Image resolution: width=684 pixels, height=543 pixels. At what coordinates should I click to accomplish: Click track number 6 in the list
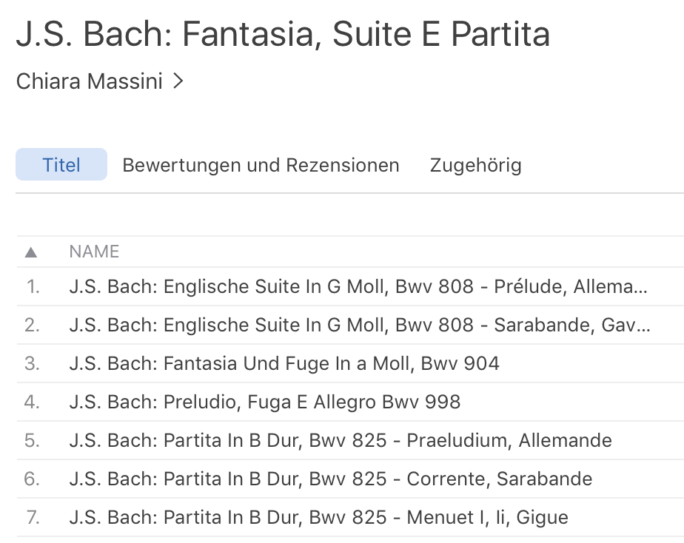32,479
